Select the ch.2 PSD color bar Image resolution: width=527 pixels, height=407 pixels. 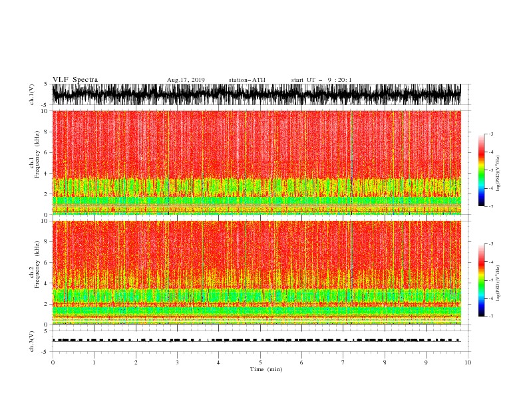(x=482, y=280)
